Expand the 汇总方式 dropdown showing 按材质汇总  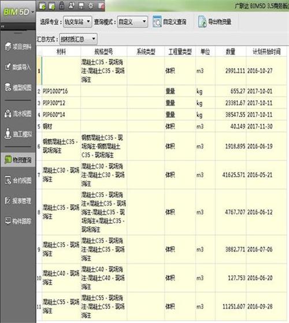(x=78, y=39)
